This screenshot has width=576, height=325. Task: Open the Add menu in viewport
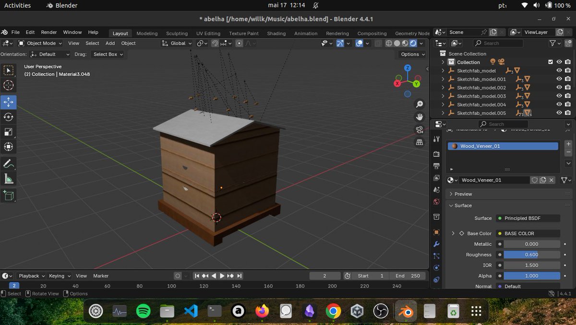[x=110, y=43]
